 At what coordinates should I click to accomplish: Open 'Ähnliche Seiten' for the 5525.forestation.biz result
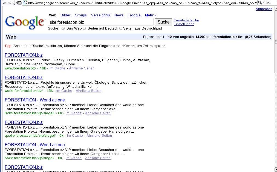[98, 158]
